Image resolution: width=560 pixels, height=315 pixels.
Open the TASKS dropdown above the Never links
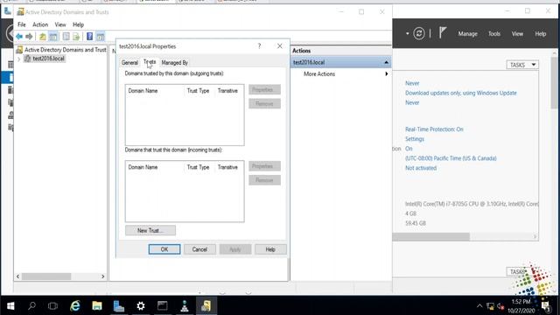pyautogui.click(x=522, y=65)
